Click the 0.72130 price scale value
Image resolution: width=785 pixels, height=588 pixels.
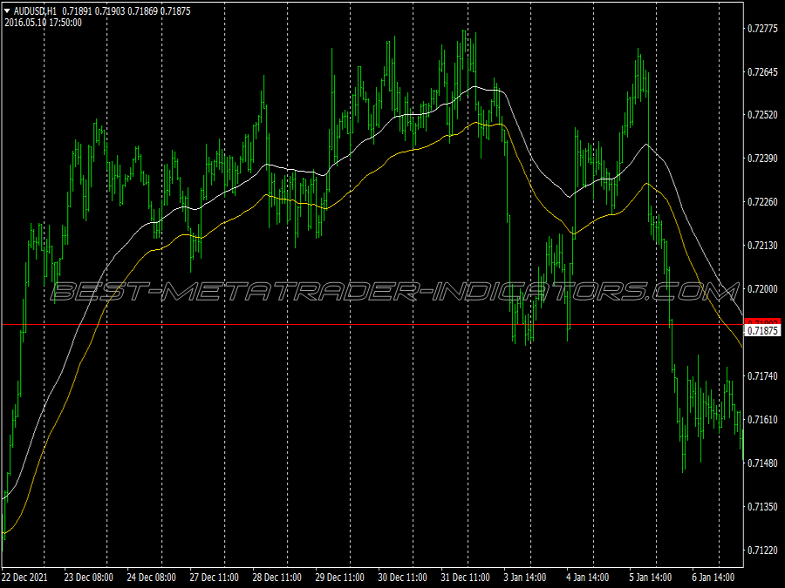coord(762,246)
